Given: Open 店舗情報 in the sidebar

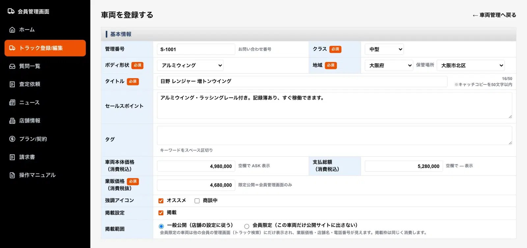Looking at the screenshot, I should 45,121.
